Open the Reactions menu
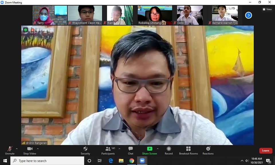 (208, 150)
